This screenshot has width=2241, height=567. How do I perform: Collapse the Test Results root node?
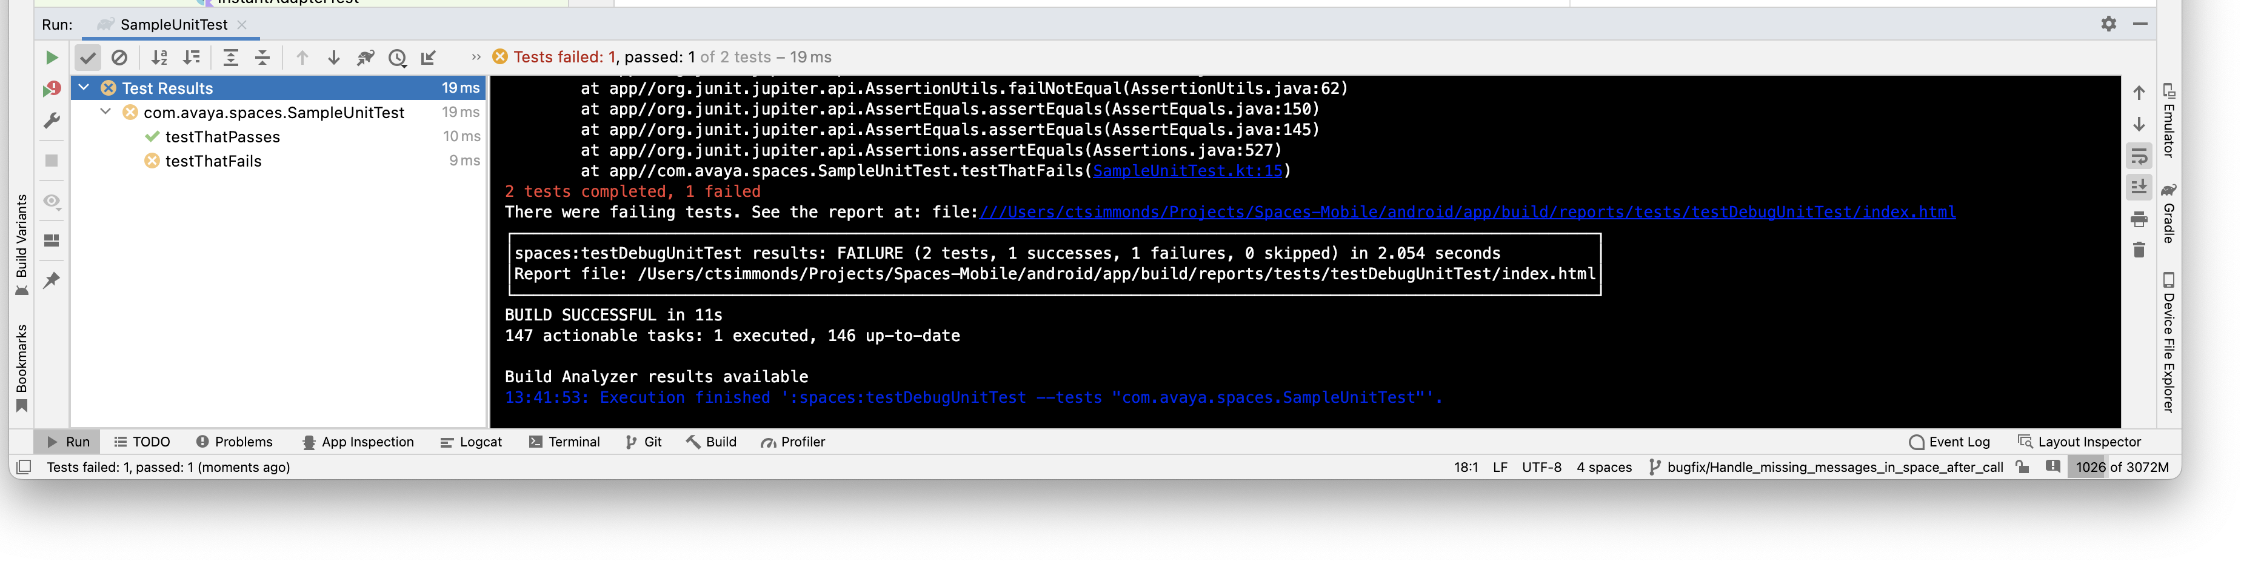tap(84, 88)
